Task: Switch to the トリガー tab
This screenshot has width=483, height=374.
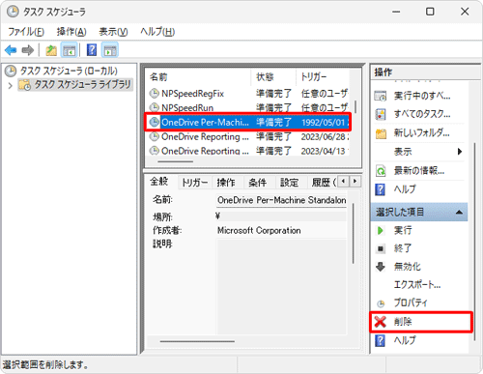Action: 195,183
